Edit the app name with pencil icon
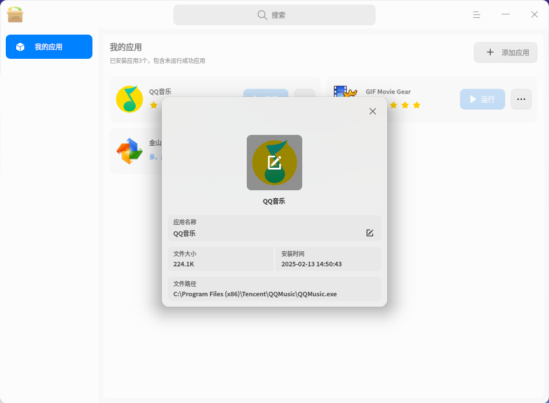 click(x=370, y=233)
